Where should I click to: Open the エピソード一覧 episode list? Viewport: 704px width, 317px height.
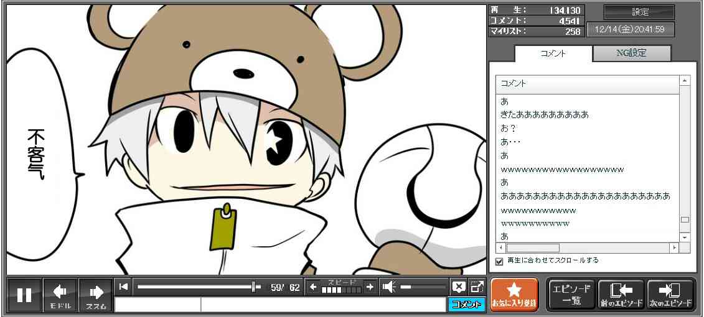571,295
